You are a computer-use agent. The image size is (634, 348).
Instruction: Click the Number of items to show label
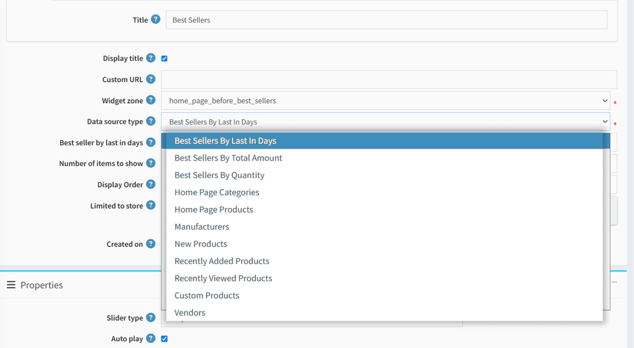[x=101, y=164]
